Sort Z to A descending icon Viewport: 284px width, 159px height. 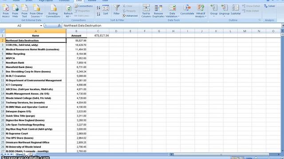(99, 14)
